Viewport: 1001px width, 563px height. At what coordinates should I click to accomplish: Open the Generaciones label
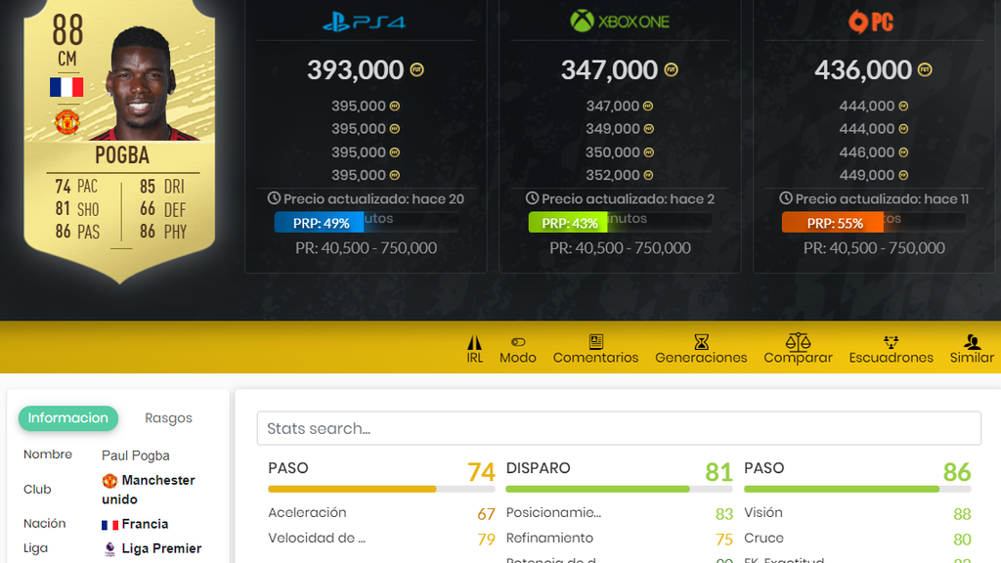click(x=701, y=358)
